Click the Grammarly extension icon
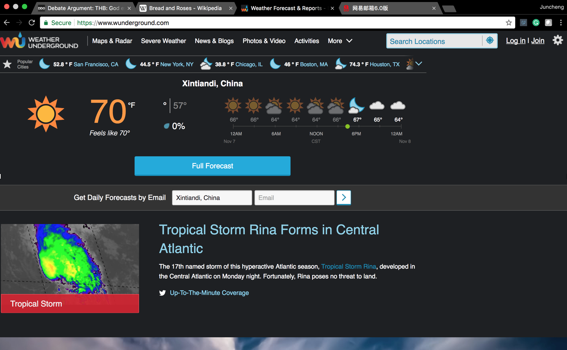Screen dimensions: 567x350 click(536, 23)
